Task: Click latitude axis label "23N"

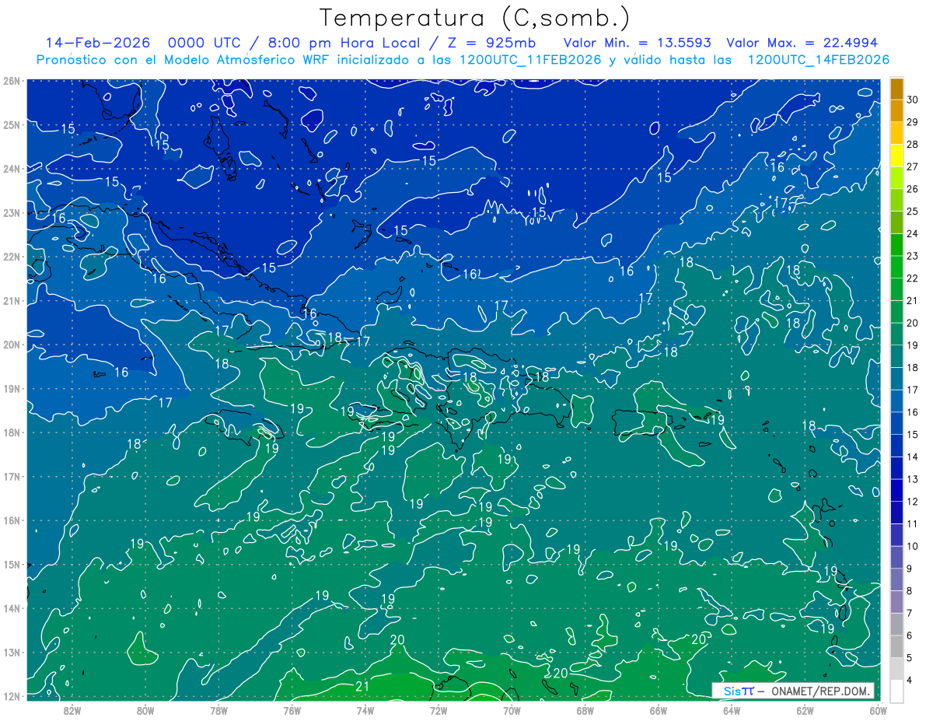Action: pyautogui.click(x=12, y=212)
